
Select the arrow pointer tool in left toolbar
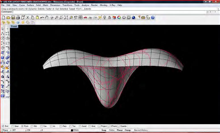tap(3, 29)
